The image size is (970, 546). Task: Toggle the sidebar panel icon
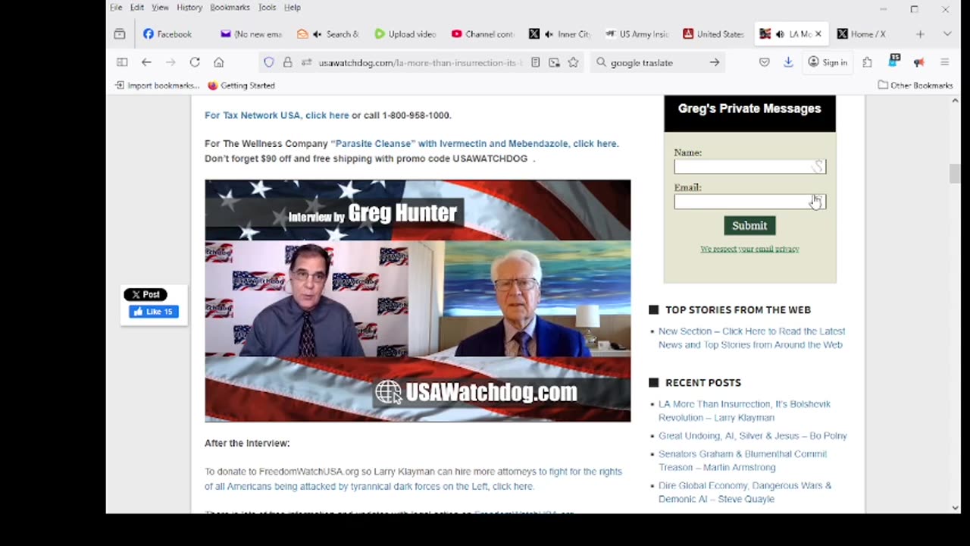[122, 62]
